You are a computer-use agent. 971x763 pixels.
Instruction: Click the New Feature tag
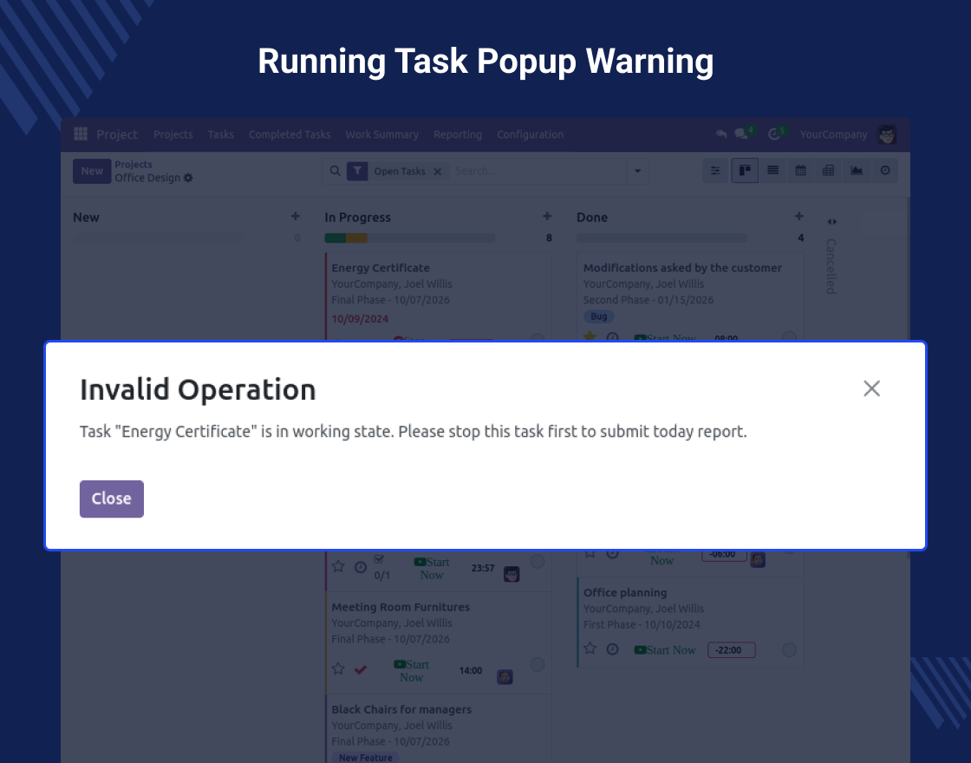[x=365, y=758]
